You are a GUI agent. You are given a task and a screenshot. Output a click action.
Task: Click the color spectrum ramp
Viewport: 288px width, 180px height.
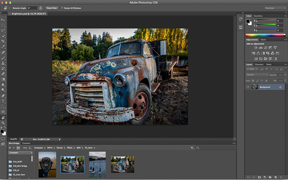point(265,35)
